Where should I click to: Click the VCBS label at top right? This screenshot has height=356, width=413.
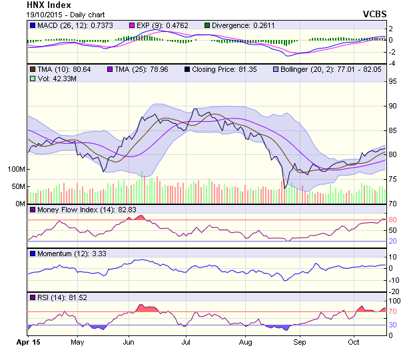pos(374,14)
